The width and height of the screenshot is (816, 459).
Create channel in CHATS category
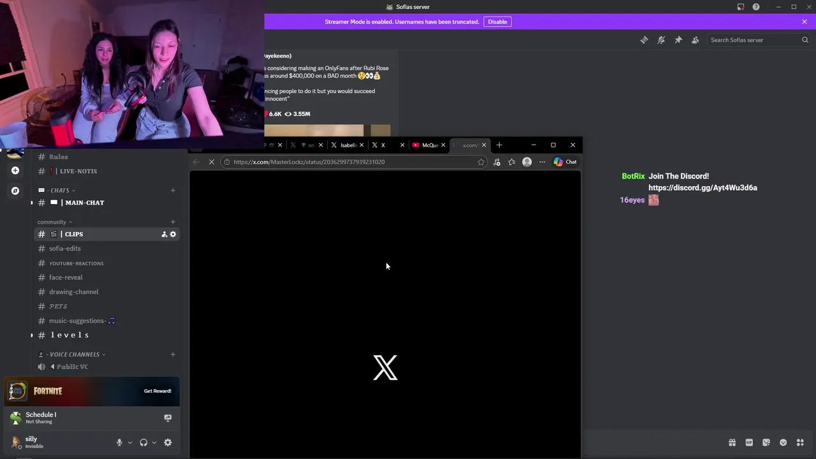pyautogui.click(x=173, y=190)
